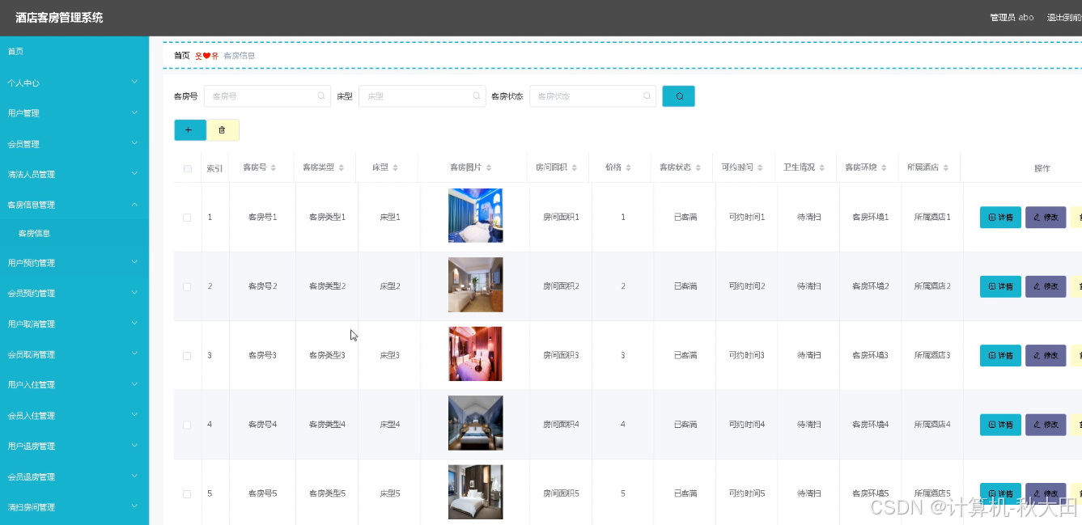Expand the 会员入住管理 sidebar menu

pos(74,415)
